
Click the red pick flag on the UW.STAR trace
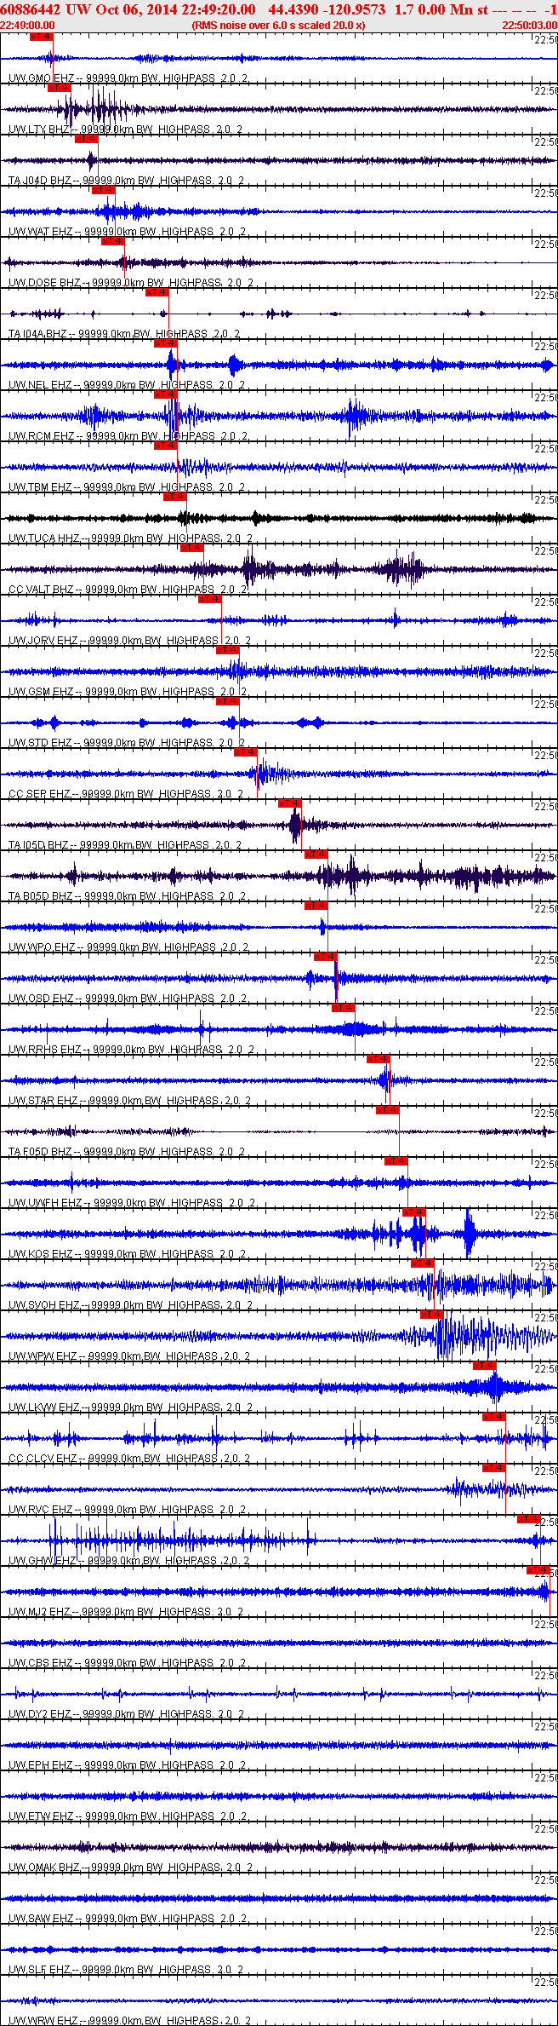click(x=379, y=1059)
